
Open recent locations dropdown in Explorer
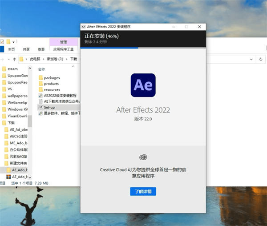pyautogui.click(x=9, y=59)
